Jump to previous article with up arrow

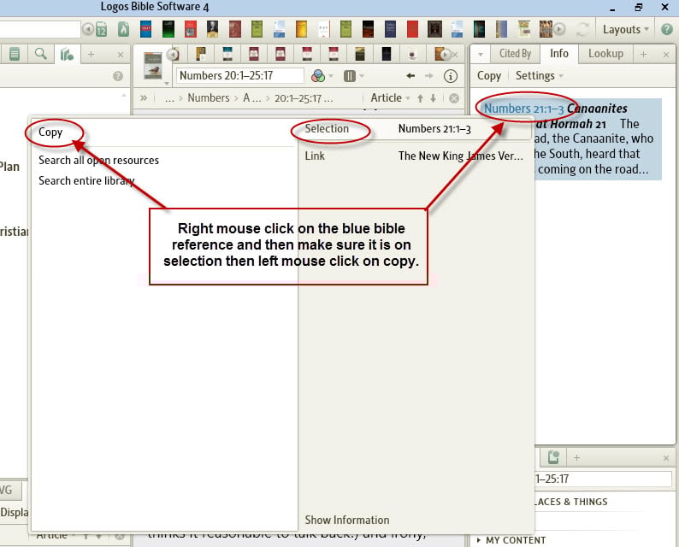pyautogui.click(x=420, y=98)
